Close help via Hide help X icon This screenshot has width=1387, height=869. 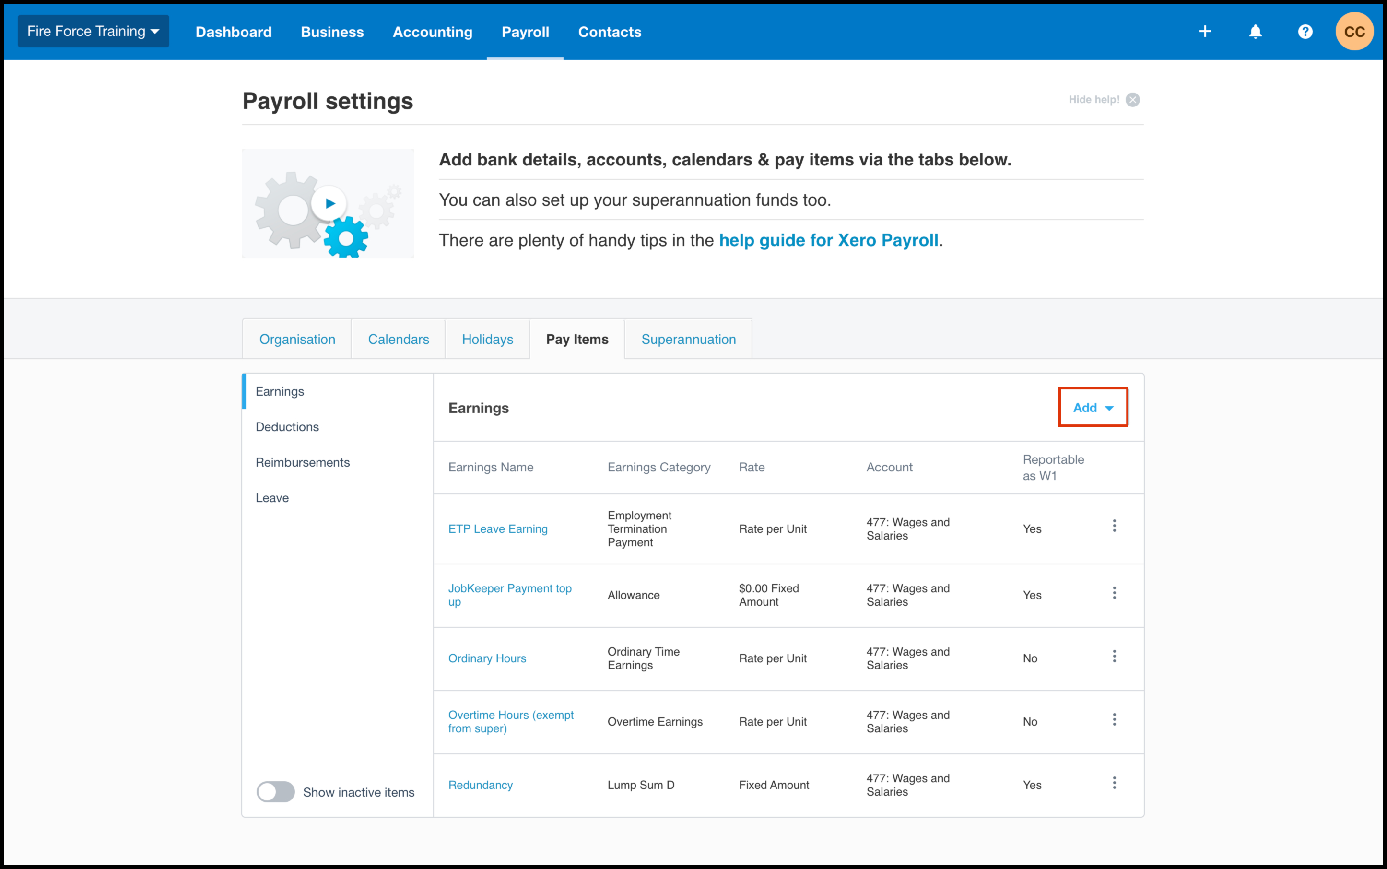click(x=1132, y=100)
